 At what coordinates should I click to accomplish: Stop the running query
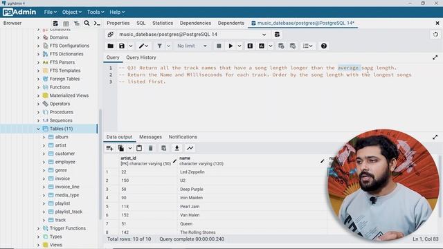(219, 46)
